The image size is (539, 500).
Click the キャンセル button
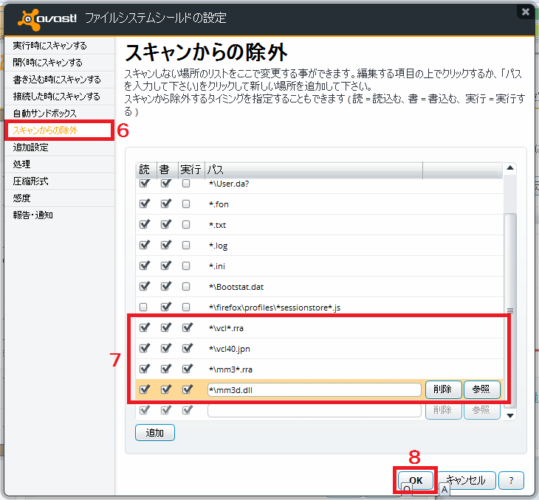click(466, 480)
